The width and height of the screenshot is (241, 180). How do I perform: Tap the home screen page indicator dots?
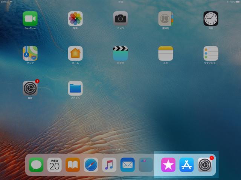click(x=120, y=149)
